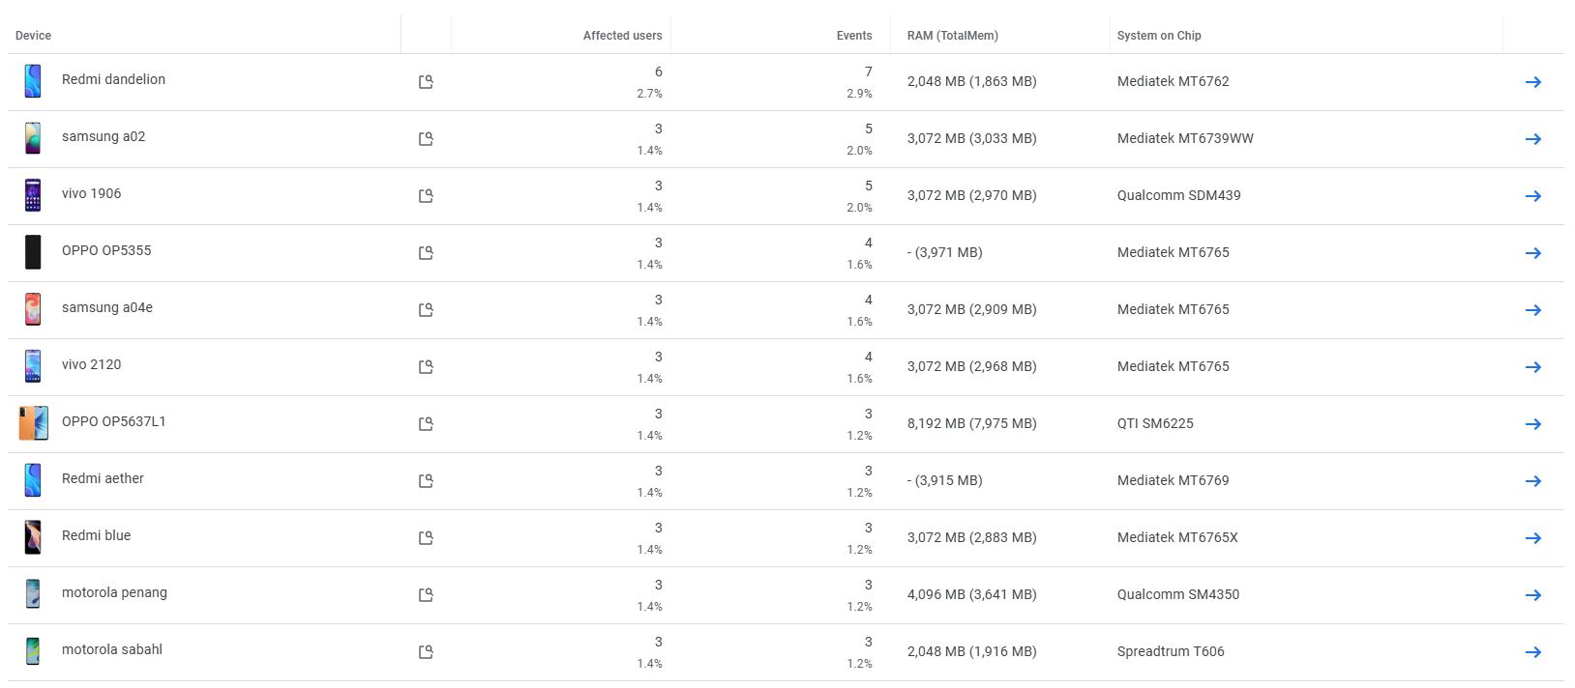Select the vivo 2120 device name
1575x688 pixels.
pyautogui.click(x=92, y=364)
